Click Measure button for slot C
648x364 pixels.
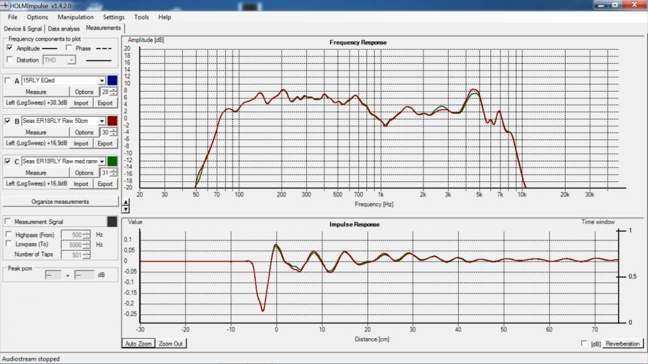coord(36,173)
